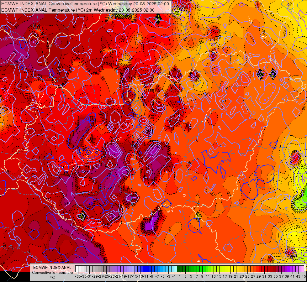Click legend scale value 7
This screenshot has height=282, width=307.
coord(197,276)
